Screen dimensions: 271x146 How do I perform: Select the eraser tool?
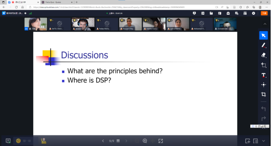264,55
